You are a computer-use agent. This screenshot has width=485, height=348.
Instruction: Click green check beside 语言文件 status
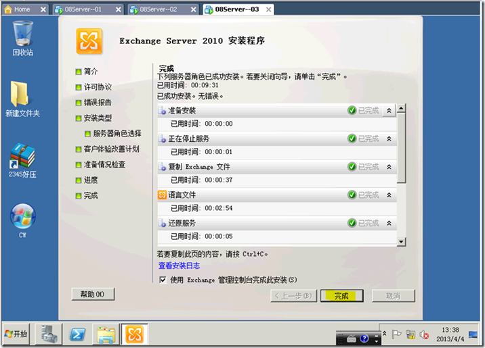tap(352, 195)
